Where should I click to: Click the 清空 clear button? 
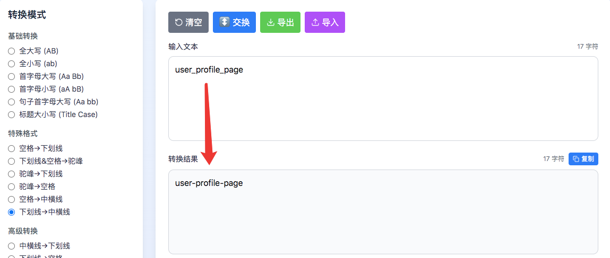(x=188, y=22)
